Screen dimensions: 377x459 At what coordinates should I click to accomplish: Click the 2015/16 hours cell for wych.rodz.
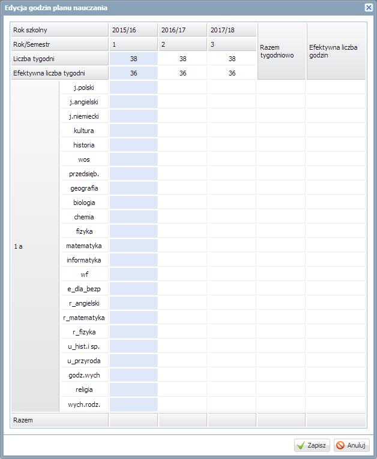[x=133, y=404]
